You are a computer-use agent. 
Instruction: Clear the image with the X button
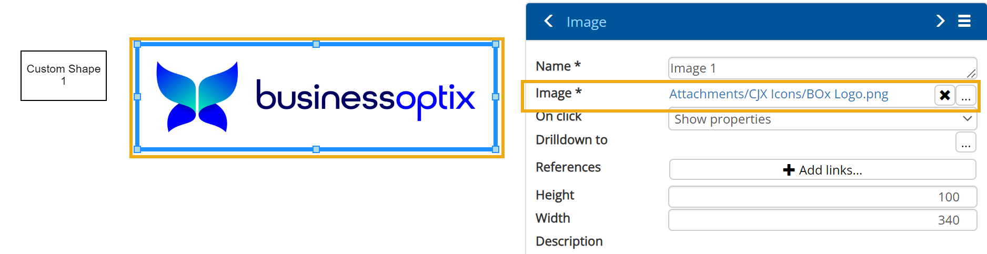(944, 95)
